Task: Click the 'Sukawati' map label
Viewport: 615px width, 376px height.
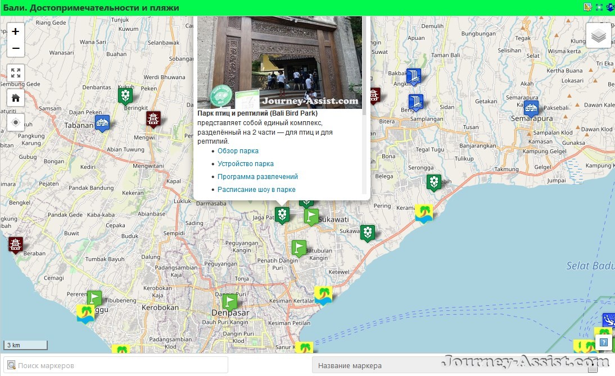Action: pos(333,219)
